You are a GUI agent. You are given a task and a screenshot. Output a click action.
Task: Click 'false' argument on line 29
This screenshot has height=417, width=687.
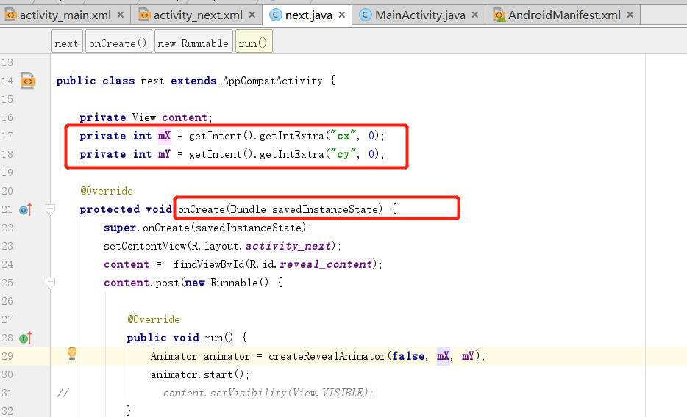[408, 356]
